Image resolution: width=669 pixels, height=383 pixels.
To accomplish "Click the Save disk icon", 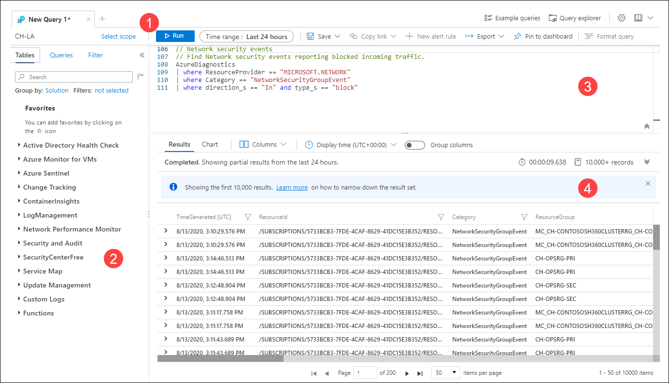I will 311,36.
